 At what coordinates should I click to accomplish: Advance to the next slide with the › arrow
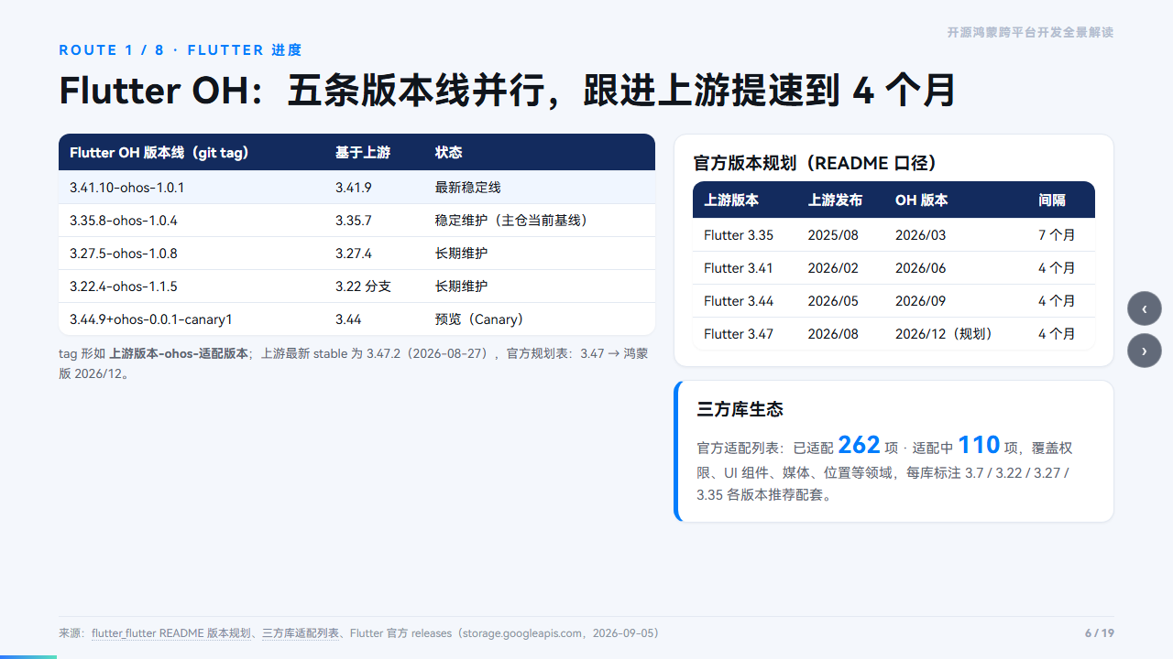(1145, 351)
